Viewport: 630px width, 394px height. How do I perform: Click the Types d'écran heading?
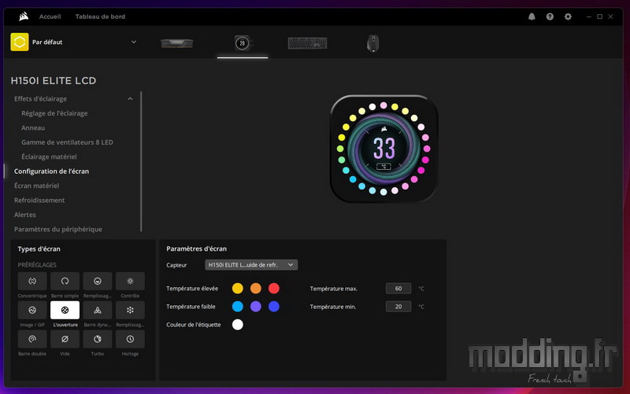coord(39,249)
